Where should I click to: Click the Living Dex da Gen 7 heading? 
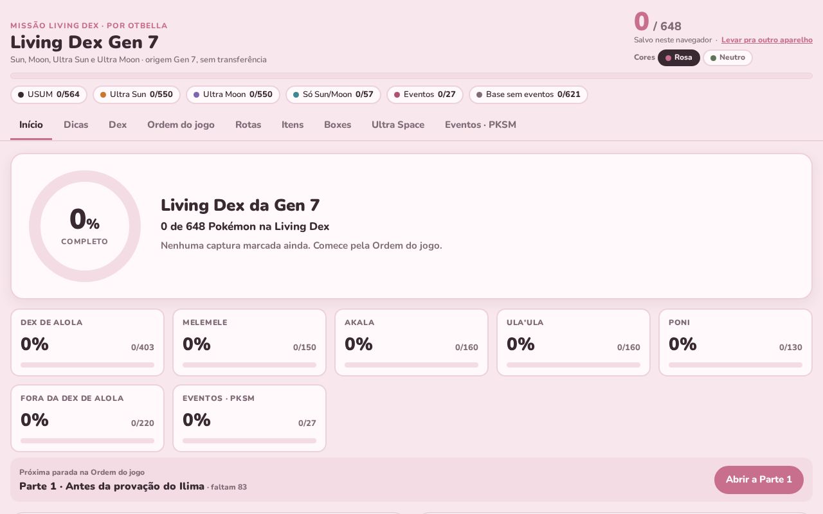point(240,205)
